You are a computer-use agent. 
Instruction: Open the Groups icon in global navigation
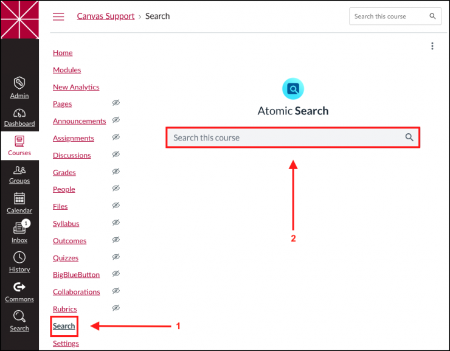click(x=19, y=170)
